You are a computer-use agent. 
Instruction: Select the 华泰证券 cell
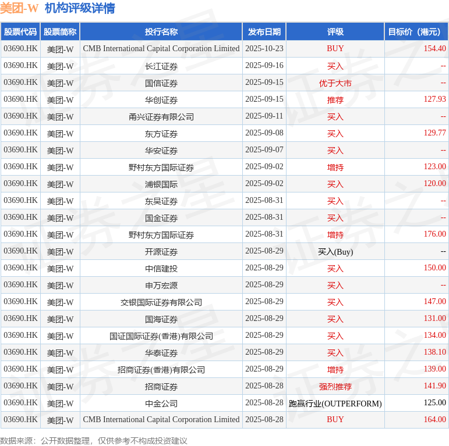click(161, 353)
